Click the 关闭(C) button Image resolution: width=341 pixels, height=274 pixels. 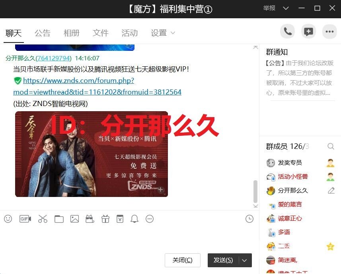(183, 260)
